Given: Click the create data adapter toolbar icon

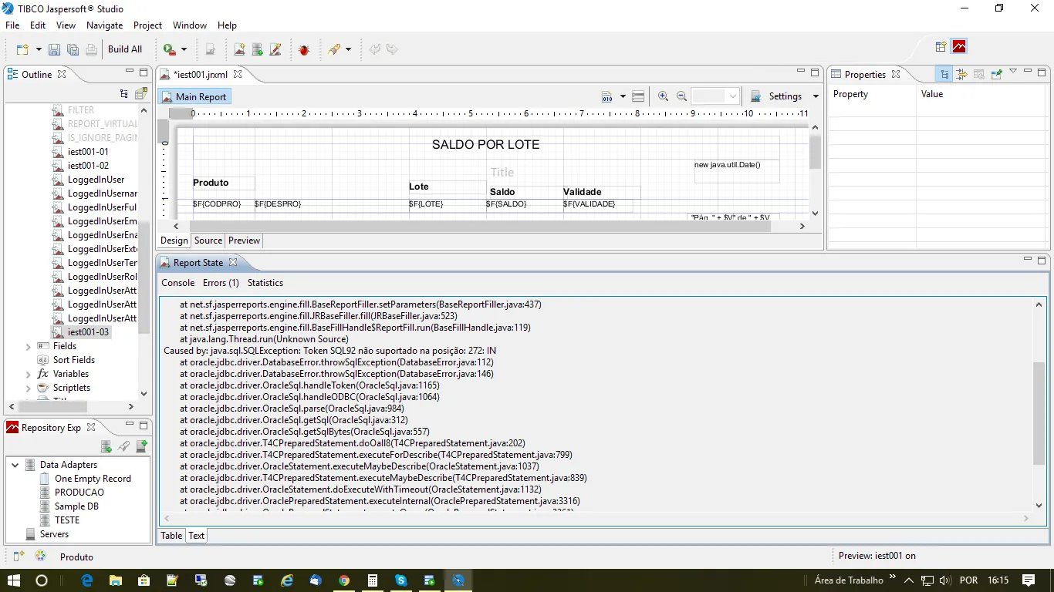Looking at the screenshot, I should click(x=258, y=49).
